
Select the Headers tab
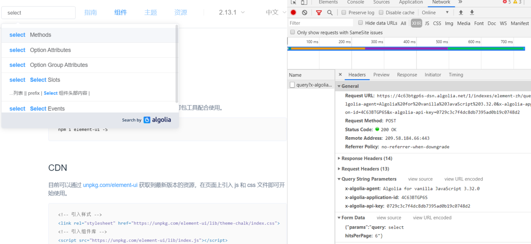tap(357, 75)
